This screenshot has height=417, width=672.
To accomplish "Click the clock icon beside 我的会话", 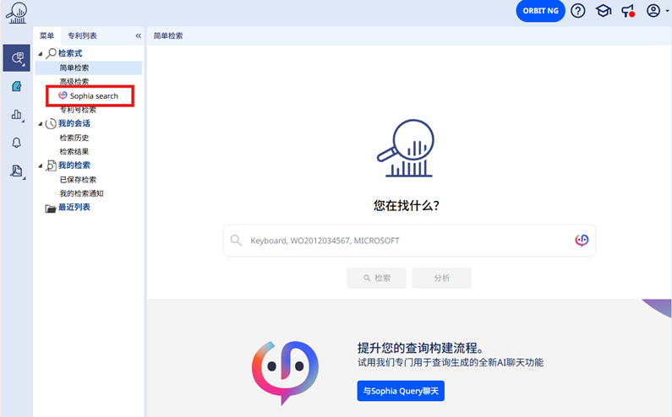I will (x=51, y=124).
